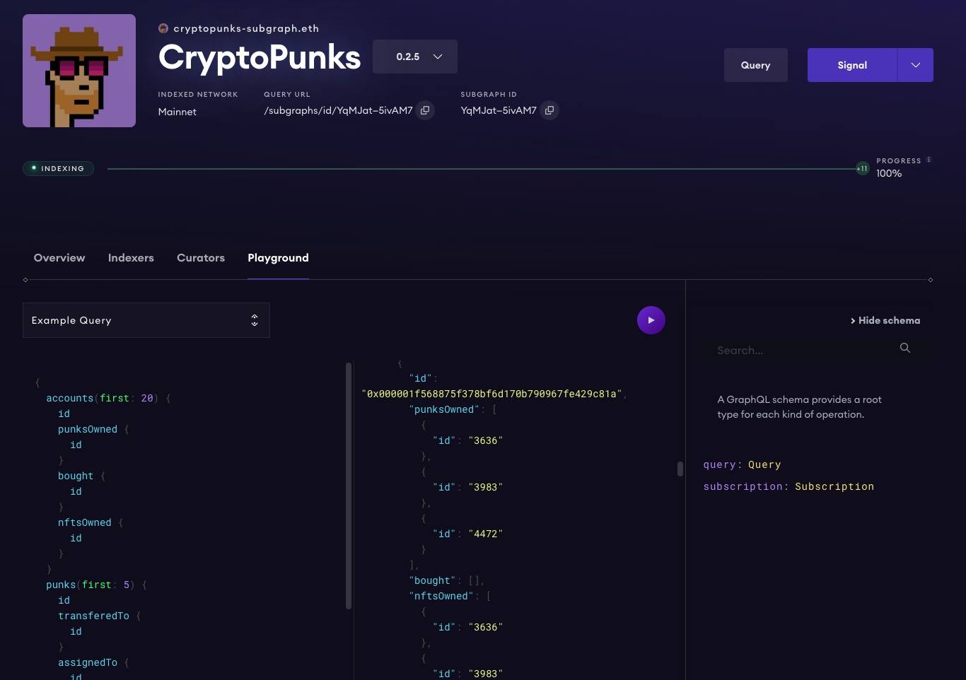Click the +11 marker on the progress bar
The width and height of the screenshot is (966, 680).
pos(863,169)
